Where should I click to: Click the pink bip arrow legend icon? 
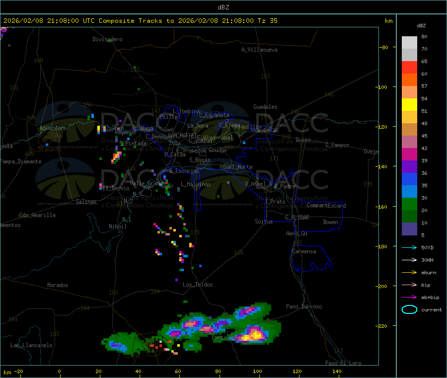pyautogui.click(x=409, y=285)
